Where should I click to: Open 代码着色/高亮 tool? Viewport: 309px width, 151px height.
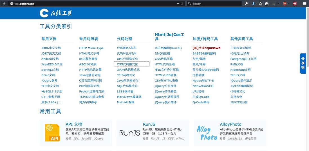[127, 48]
